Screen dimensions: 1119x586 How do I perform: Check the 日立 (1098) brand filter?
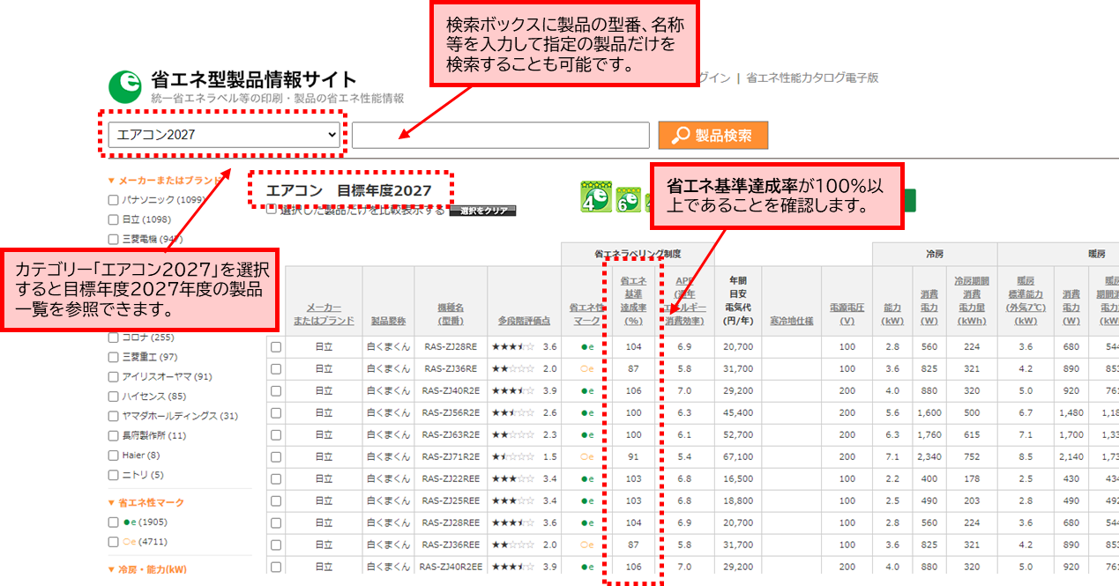tap(113, 219)
